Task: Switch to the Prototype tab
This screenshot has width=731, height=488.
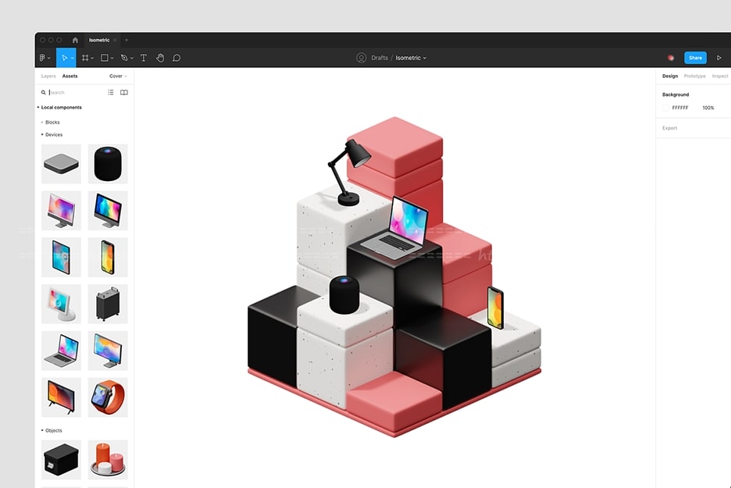Action: tap(694, 76)
